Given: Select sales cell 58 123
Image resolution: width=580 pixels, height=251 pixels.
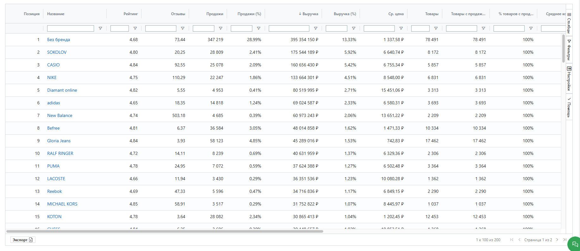Looking at the screenshot, I should point(217,141).
